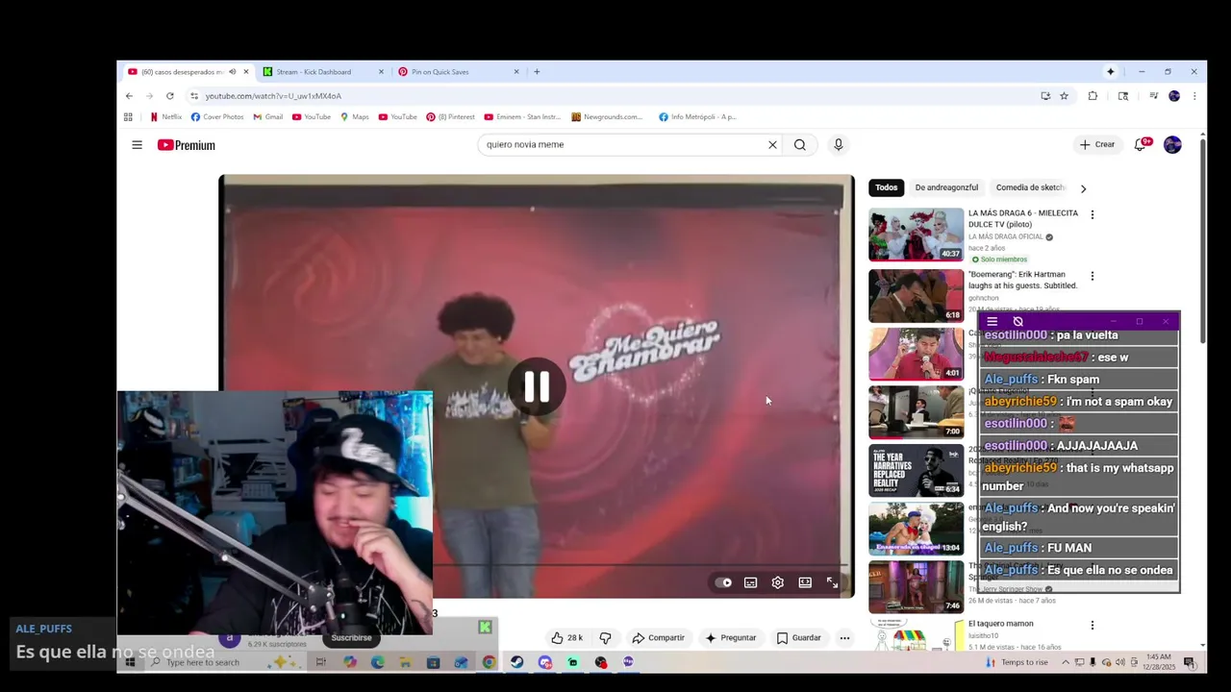Image resolution: width=1231 pixels, height=692 pixels.
Task: Open the YouTube hamburger guide menu
Action: (137, 145)
